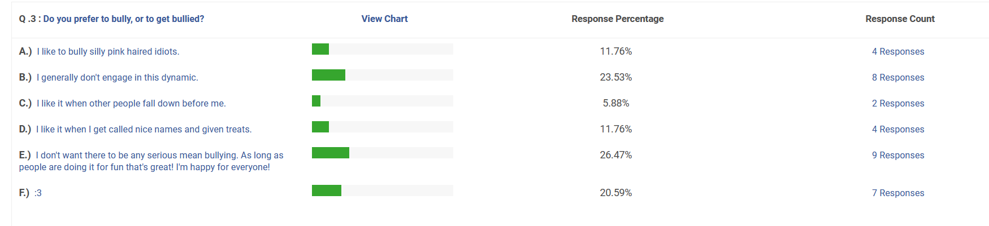Click the question title about bullying preference
The image size is (989, 226).
tap(111, 19)
